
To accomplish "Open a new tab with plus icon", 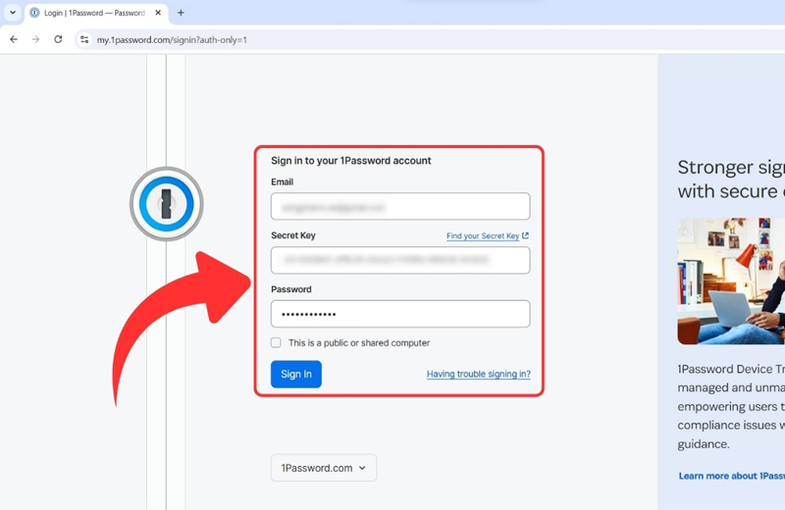I will [181, 13].
